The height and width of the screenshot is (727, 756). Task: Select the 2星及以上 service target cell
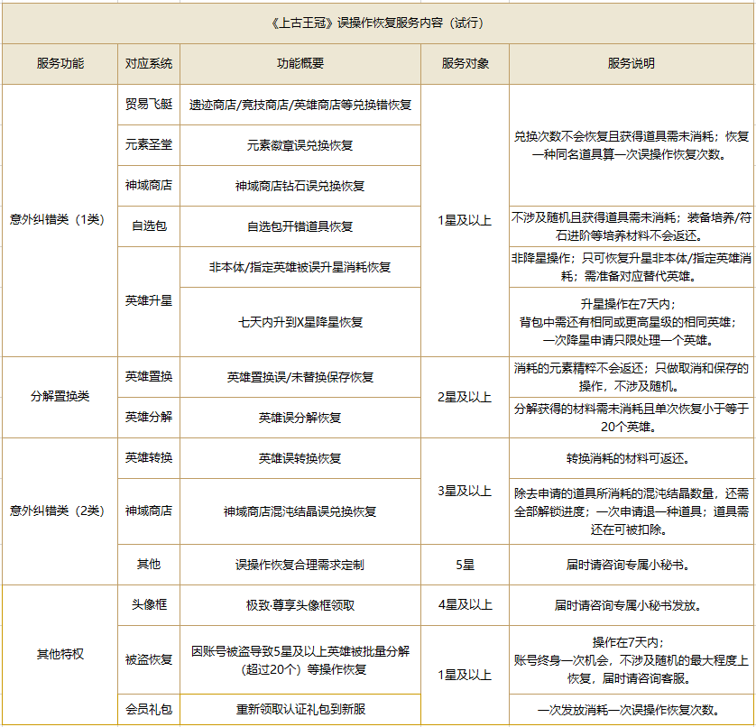tap(465, 397)
